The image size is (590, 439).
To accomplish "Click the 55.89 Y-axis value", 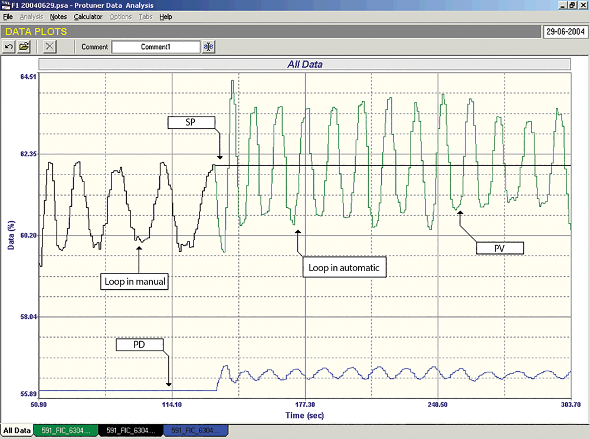I will [28, 394].
